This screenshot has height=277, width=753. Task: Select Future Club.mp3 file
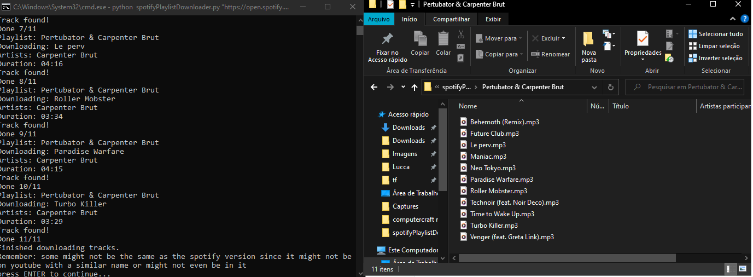pos(489,134)
